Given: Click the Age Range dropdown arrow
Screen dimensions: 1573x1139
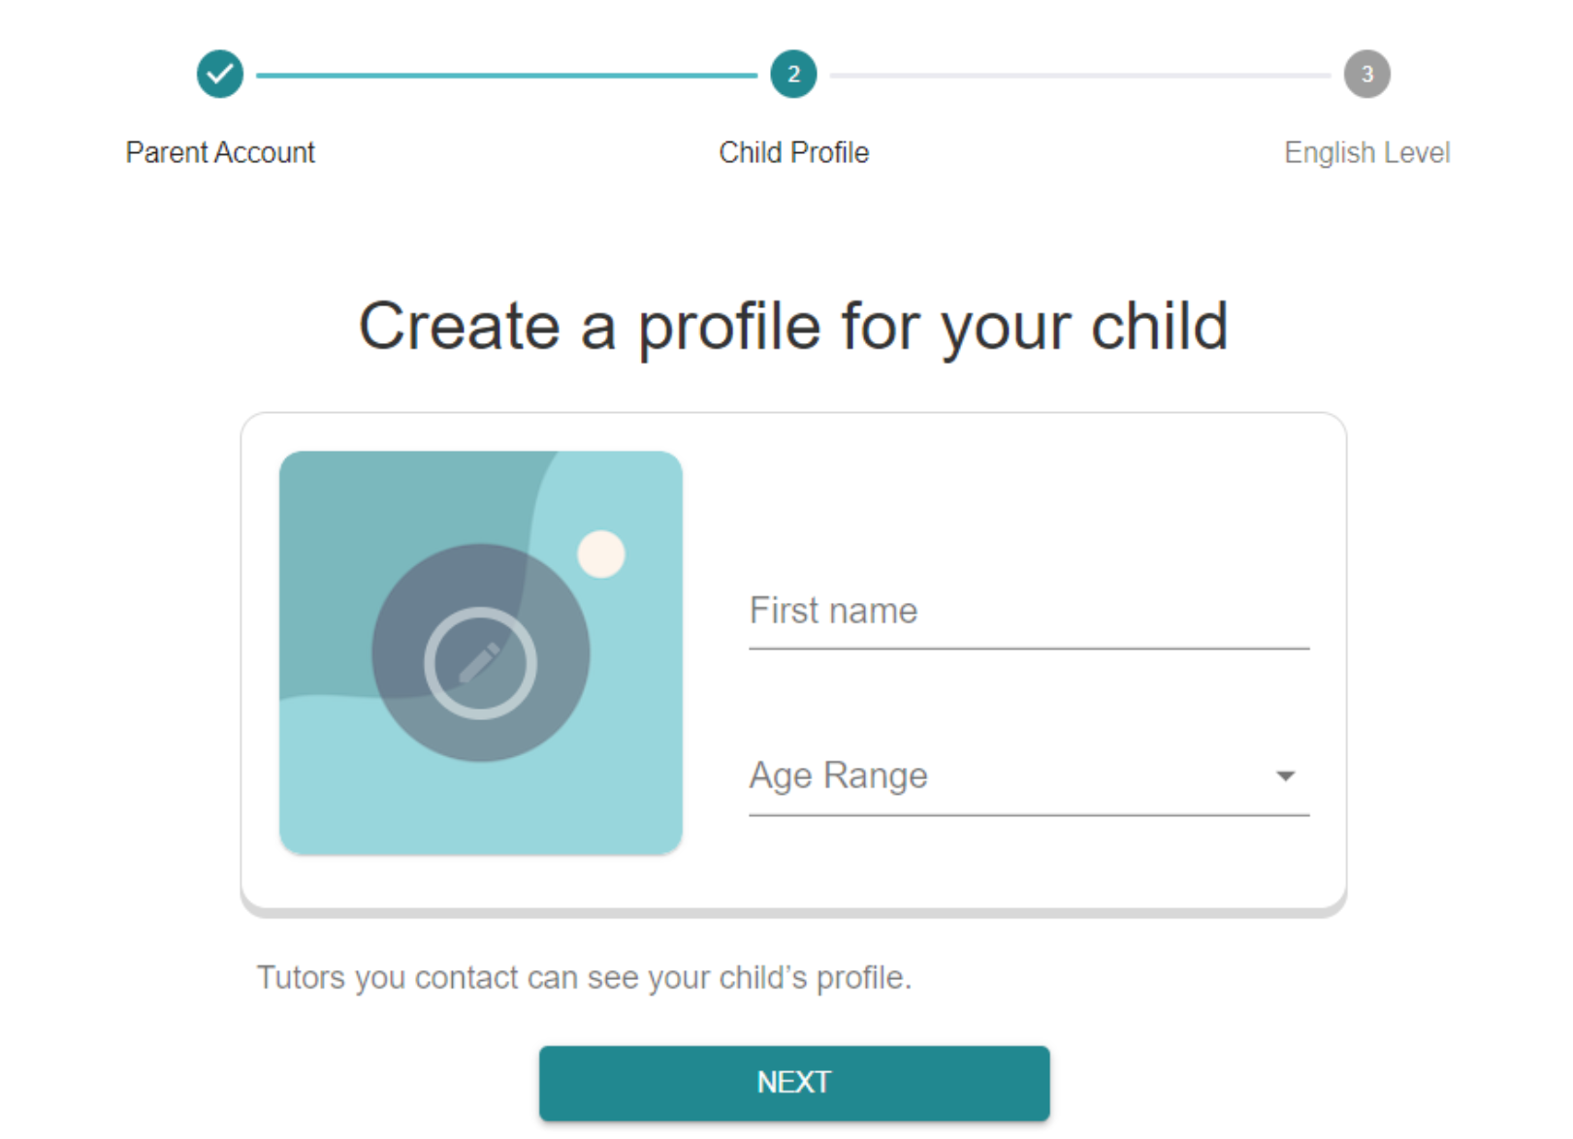Looking at the screenshot, I should 1285,775.
